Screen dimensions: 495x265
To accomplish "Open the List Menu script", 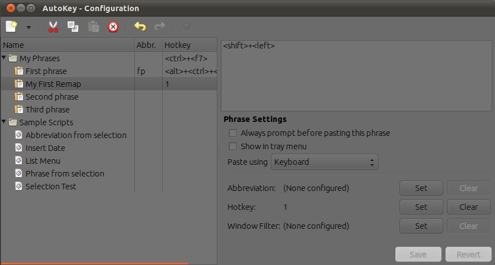I will pos(43,161).
